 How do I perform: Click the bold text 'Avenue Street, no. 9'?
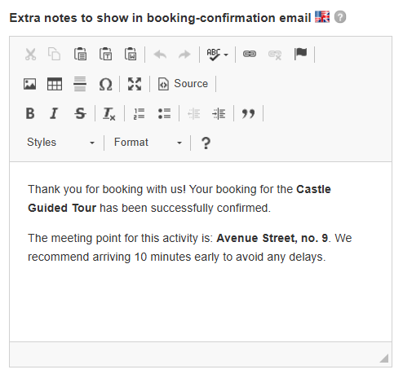click(x=272, y=238)
